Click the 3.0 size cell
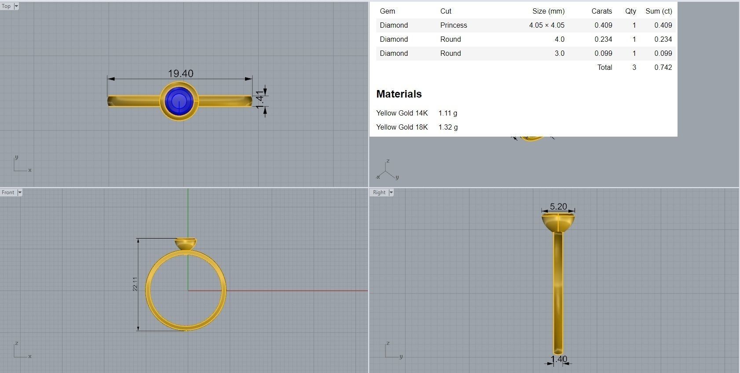 560,54
